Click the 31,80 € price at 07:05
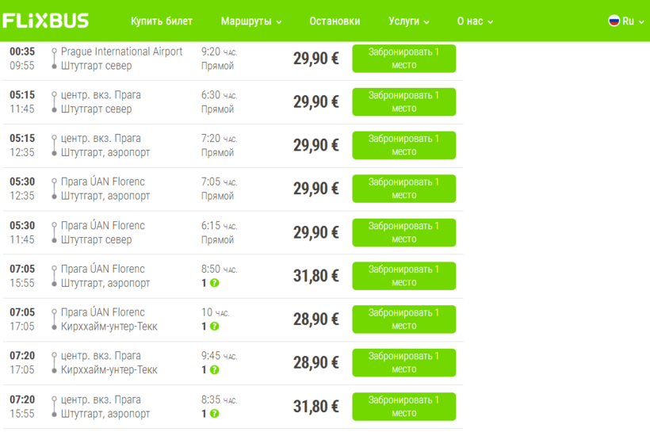The height and width of the screenshot is (432, 650). click(x=315, y=276)
